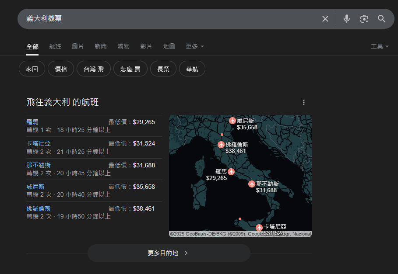The height and width of the screenshot is (274, 398).
Task: Submit search with the magnifier icon
Action: click(x=381, y=19)
